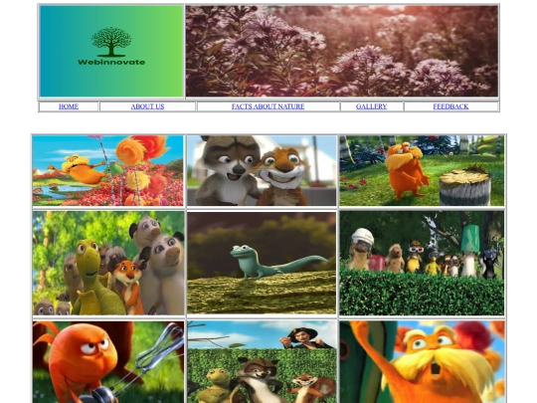Open the Lorax flying over flowers image
The image size is (537, 403).
click(x=108, y=171)
